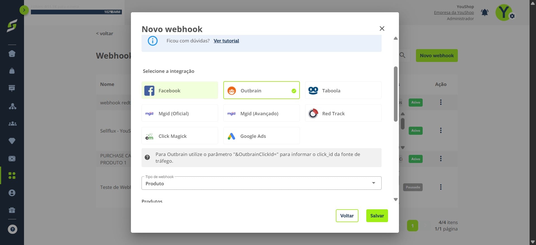The width and height of the screenshot is (536, 245).
Task: Click the Facebook logo icon
Action: click(x=149, y=91)
